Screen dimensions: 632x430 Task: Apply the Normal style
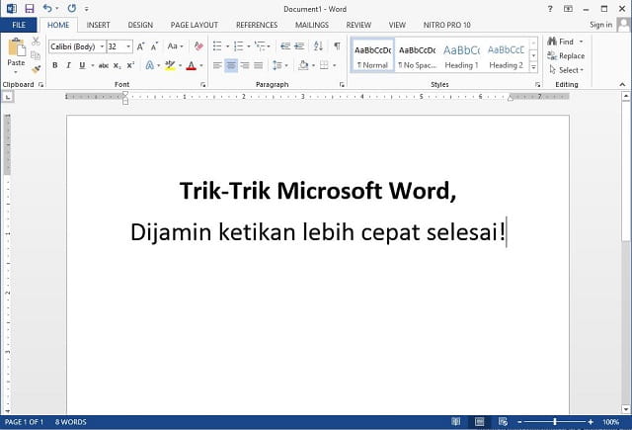point(372,55)
